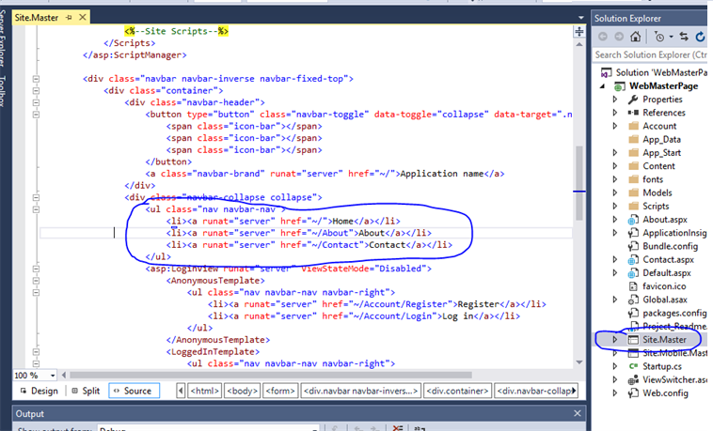Open the pending changes filter clock icon

(659, 37)
